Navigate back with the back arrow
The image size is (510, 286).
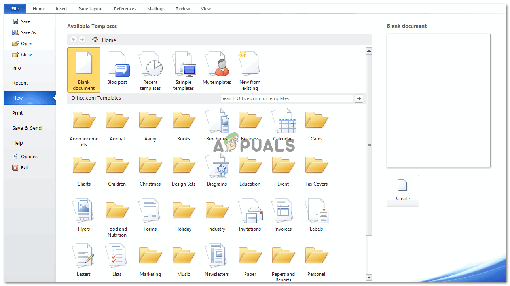[x=73, y=40]
